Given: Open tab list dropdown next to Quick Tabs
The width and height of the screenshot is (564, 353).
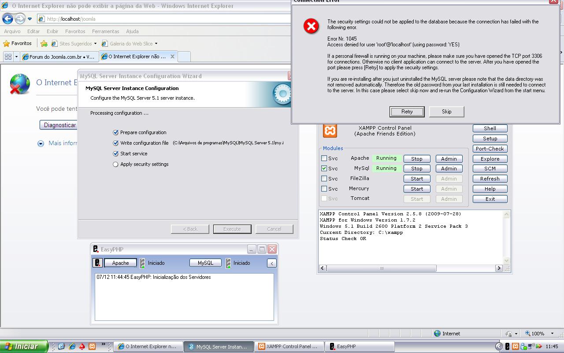Looking at the screenshot, I should [x=16, y=56].
